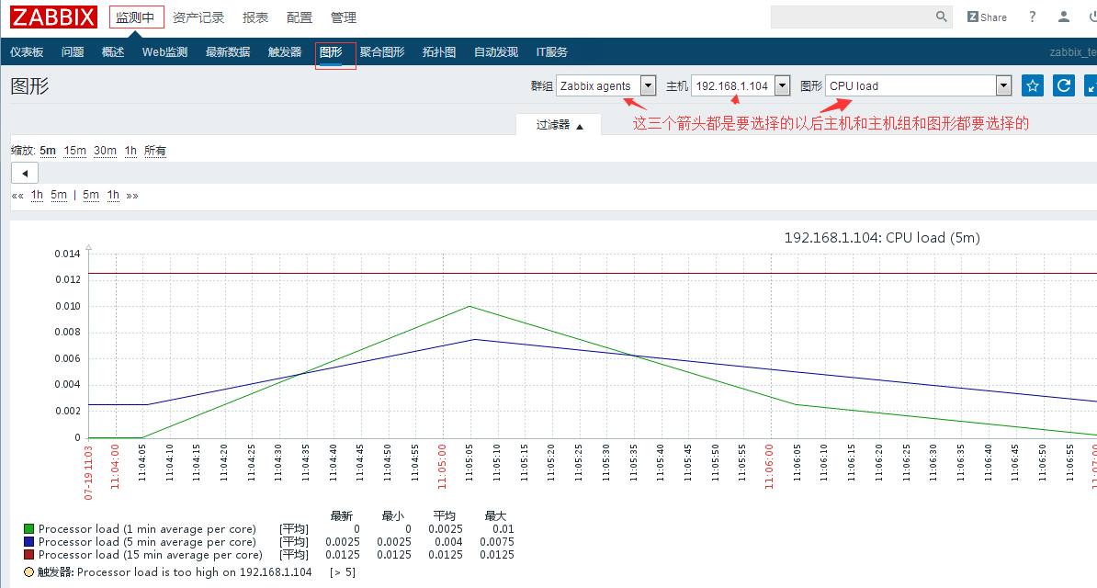
Task: Click green 1 min average legend swatch
Action: pyautogui.click(x=29, y=529)
